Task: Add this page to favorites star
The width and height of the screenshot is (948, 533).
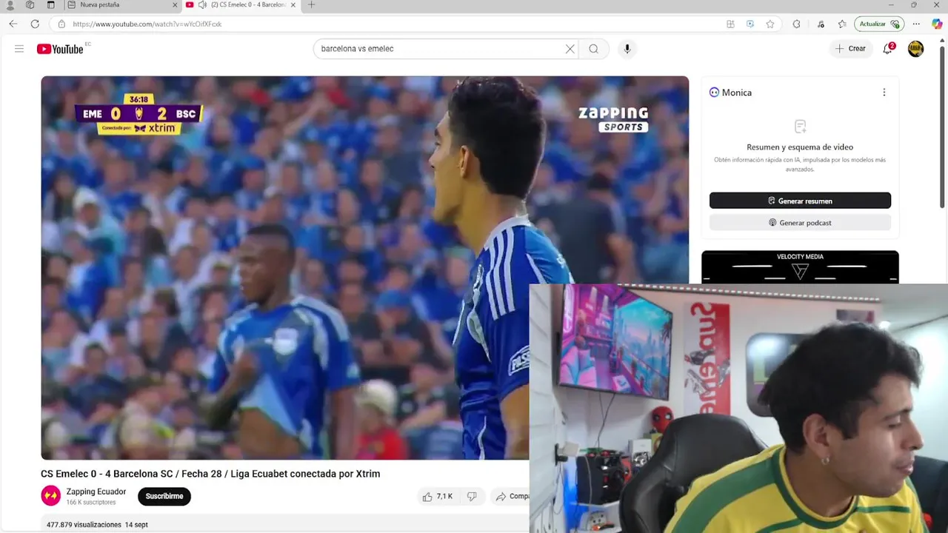Action: pyautogui.click(x=770, y=24)
